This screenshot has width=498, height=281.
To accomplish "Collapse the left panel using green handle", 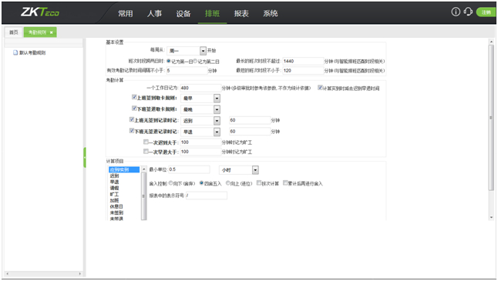I will 85,157.
